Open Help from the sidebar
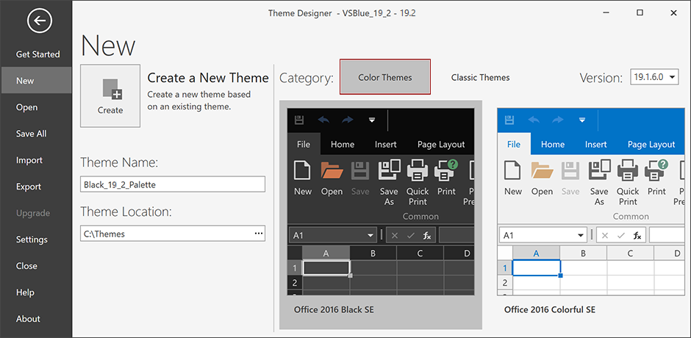The width and height of the screenshot is (691, 338). point(36,292)
